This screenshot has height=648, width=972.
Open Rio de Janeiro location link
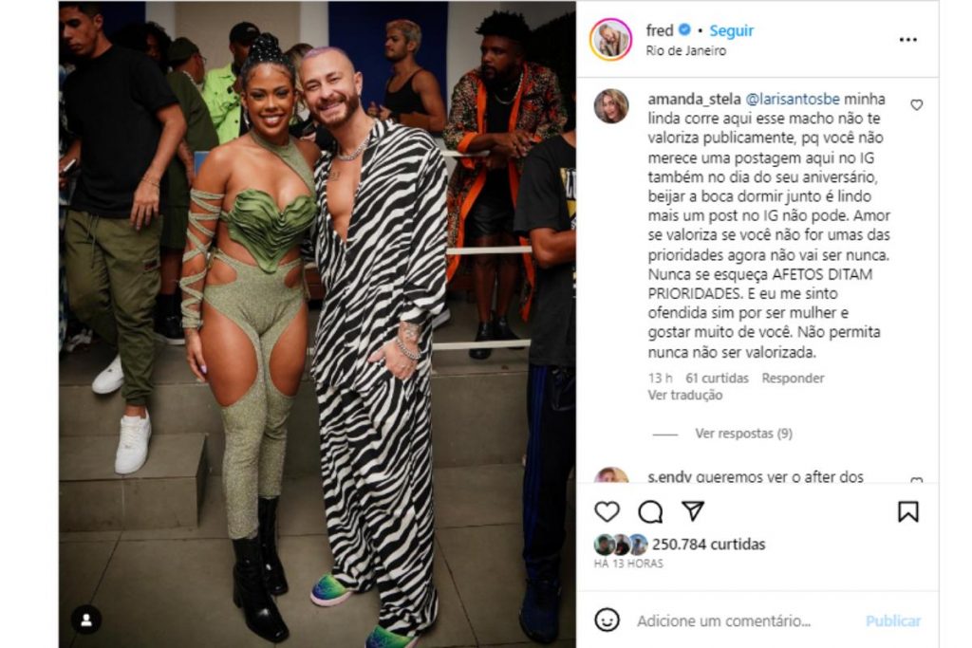(x=685, y=51)
